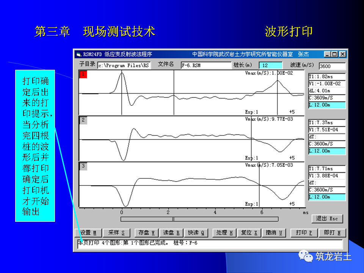Exit using the 退出 Esc button
The height and width of the screenshot is (273, 364).
tap(327, 219)
